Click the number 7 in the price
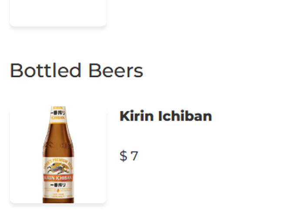Screen dimensions: 290x218 click(134, 156)
